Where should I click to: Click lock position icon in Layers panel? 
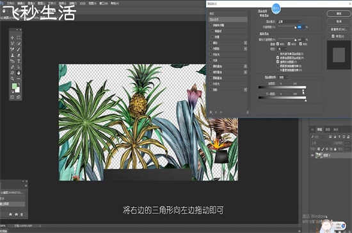coord(327,149)
